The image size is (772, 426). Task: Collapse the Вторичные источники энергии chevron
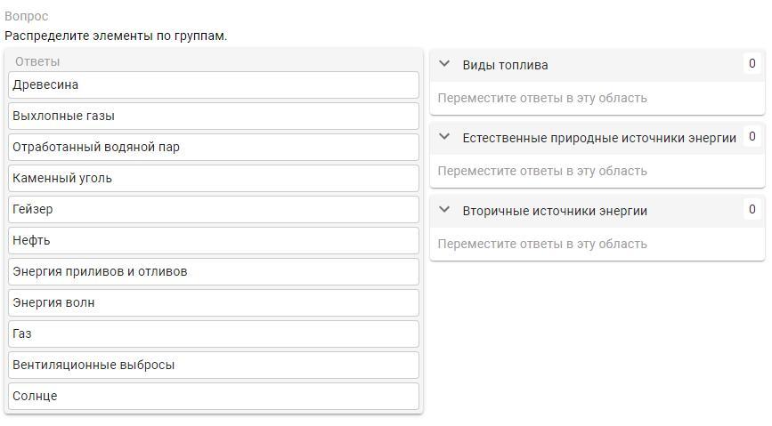(446, 211)
